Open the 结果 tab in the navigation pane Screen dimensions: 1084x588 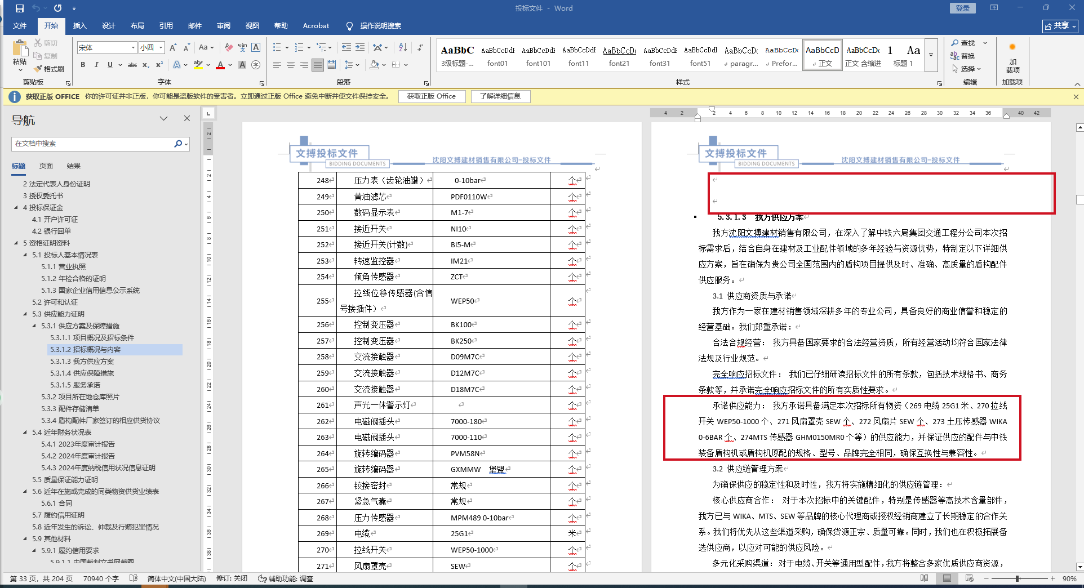point(74,166)
